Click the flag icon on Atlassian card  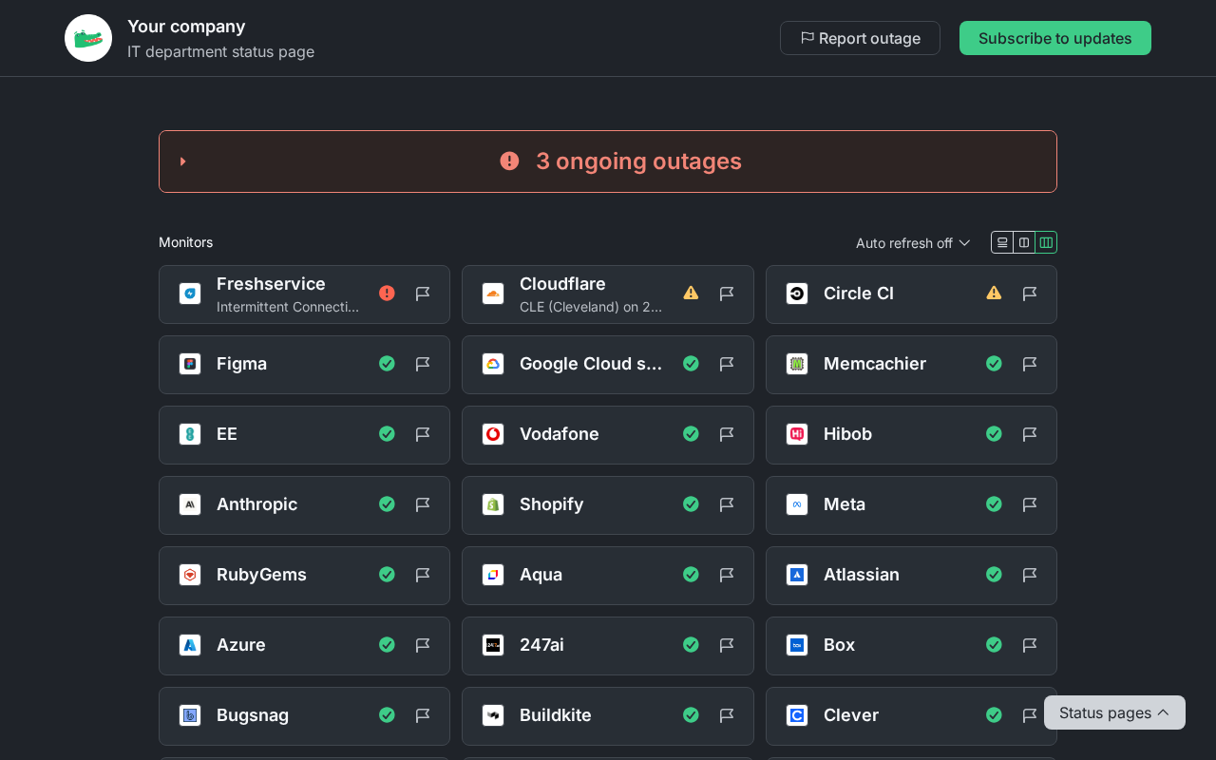tap(1030, 575)
